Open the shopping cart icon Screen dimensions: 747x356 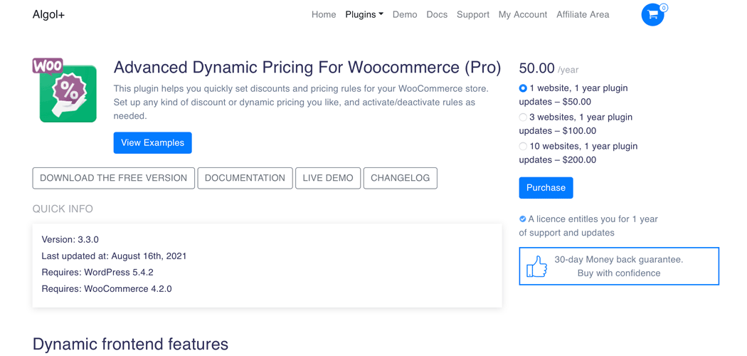[652, 15]
